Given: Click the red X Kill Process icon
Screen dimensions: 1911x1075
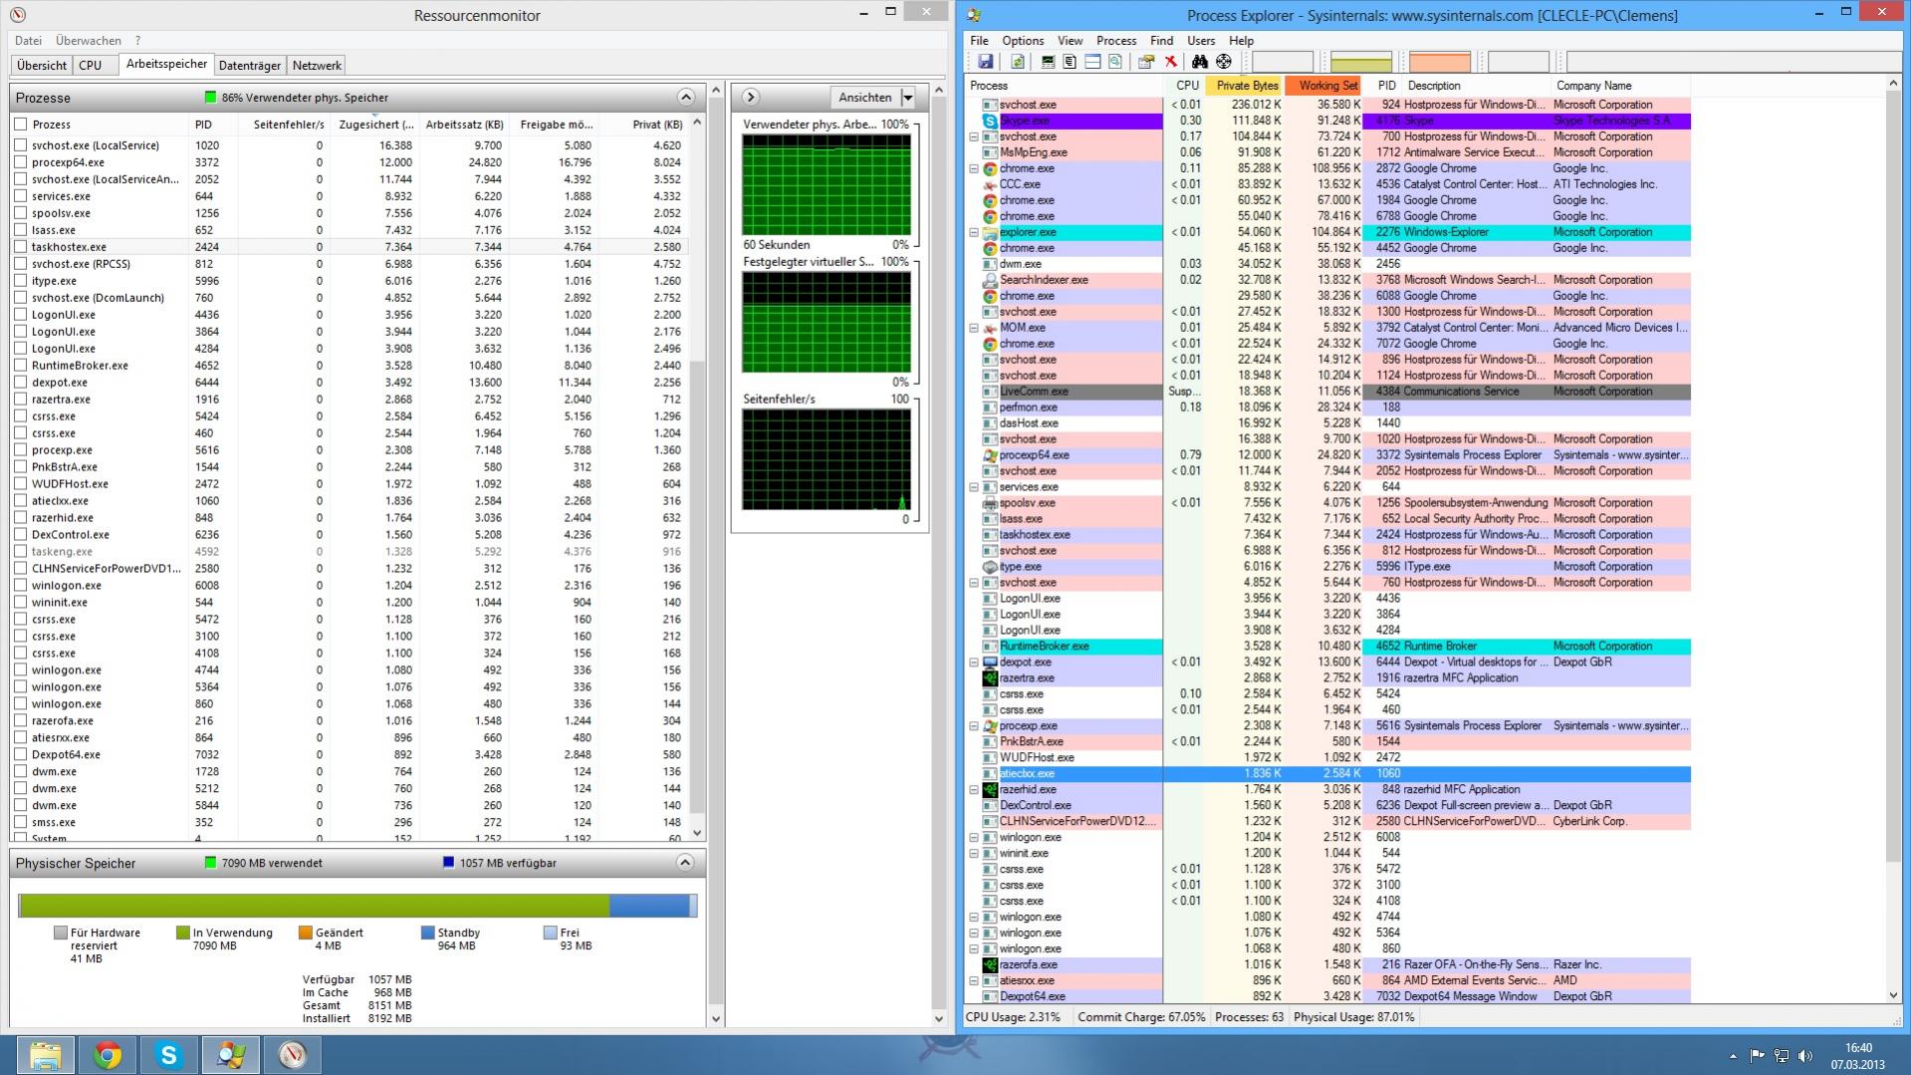Looking at the screenshot, I should [1170, 62].
